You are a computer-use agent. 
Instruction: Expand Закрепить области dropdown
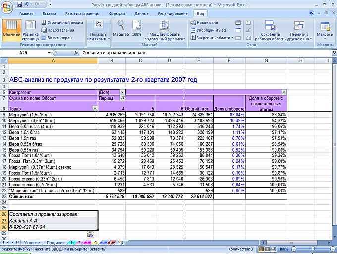[212, 38]
